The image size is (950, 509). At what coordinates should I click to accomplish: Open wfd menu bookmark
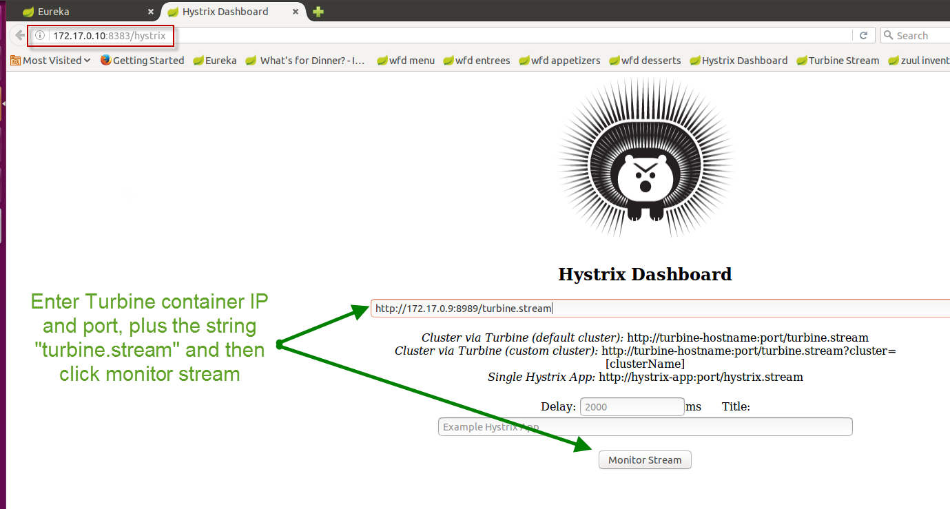click(406, 61)
